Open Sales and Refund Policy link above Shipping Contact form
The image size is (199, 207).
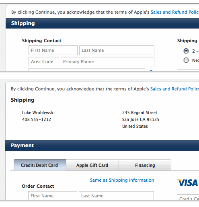coord(175,12)
